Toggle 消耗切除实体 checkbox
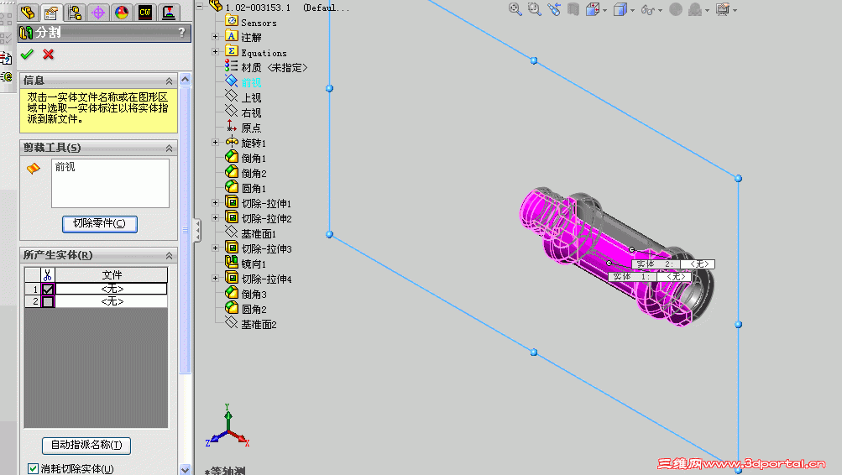842x475 pixels. tap(34, 468)
